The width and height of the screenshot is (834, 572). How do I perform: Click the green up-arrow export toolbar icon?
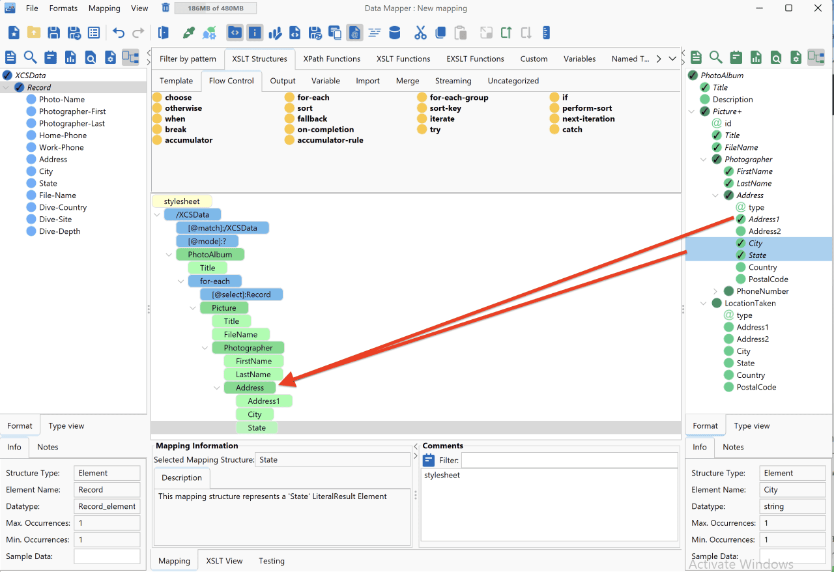pyautogui.click(x=506, y=33)
